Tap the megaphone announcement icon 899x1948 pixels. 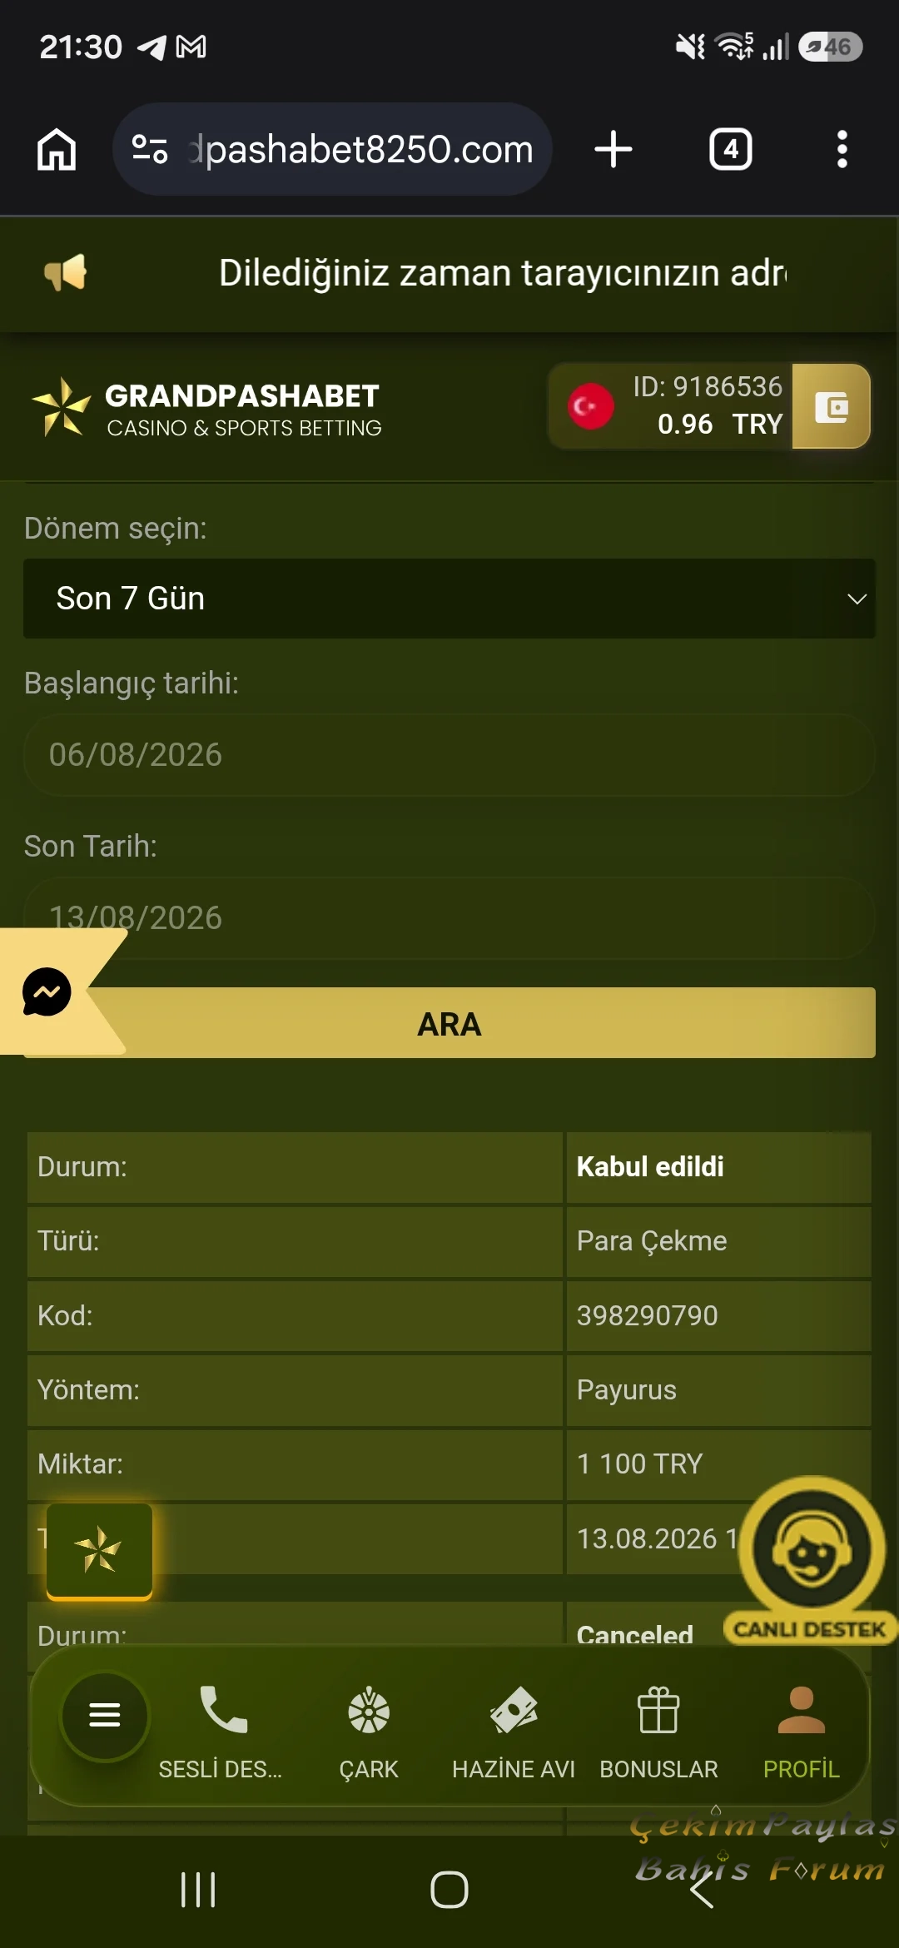[66, 273]
